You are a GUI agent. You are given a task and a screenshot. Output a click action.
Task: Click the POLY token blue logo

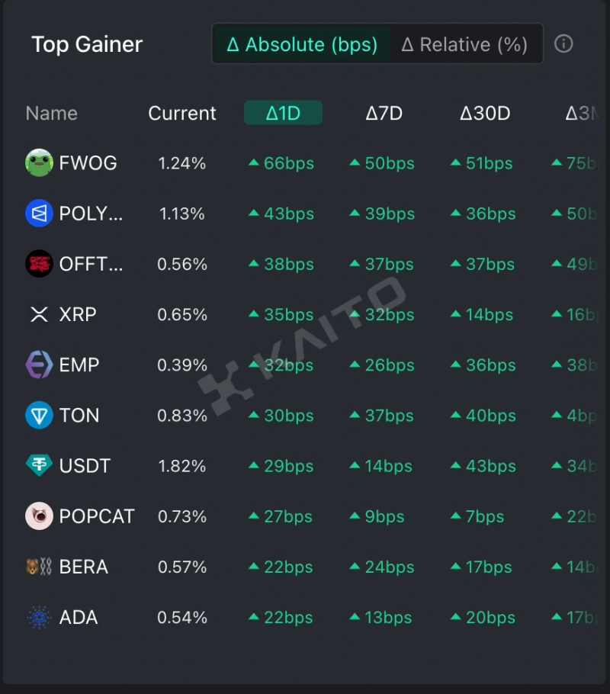pos(39,214)
